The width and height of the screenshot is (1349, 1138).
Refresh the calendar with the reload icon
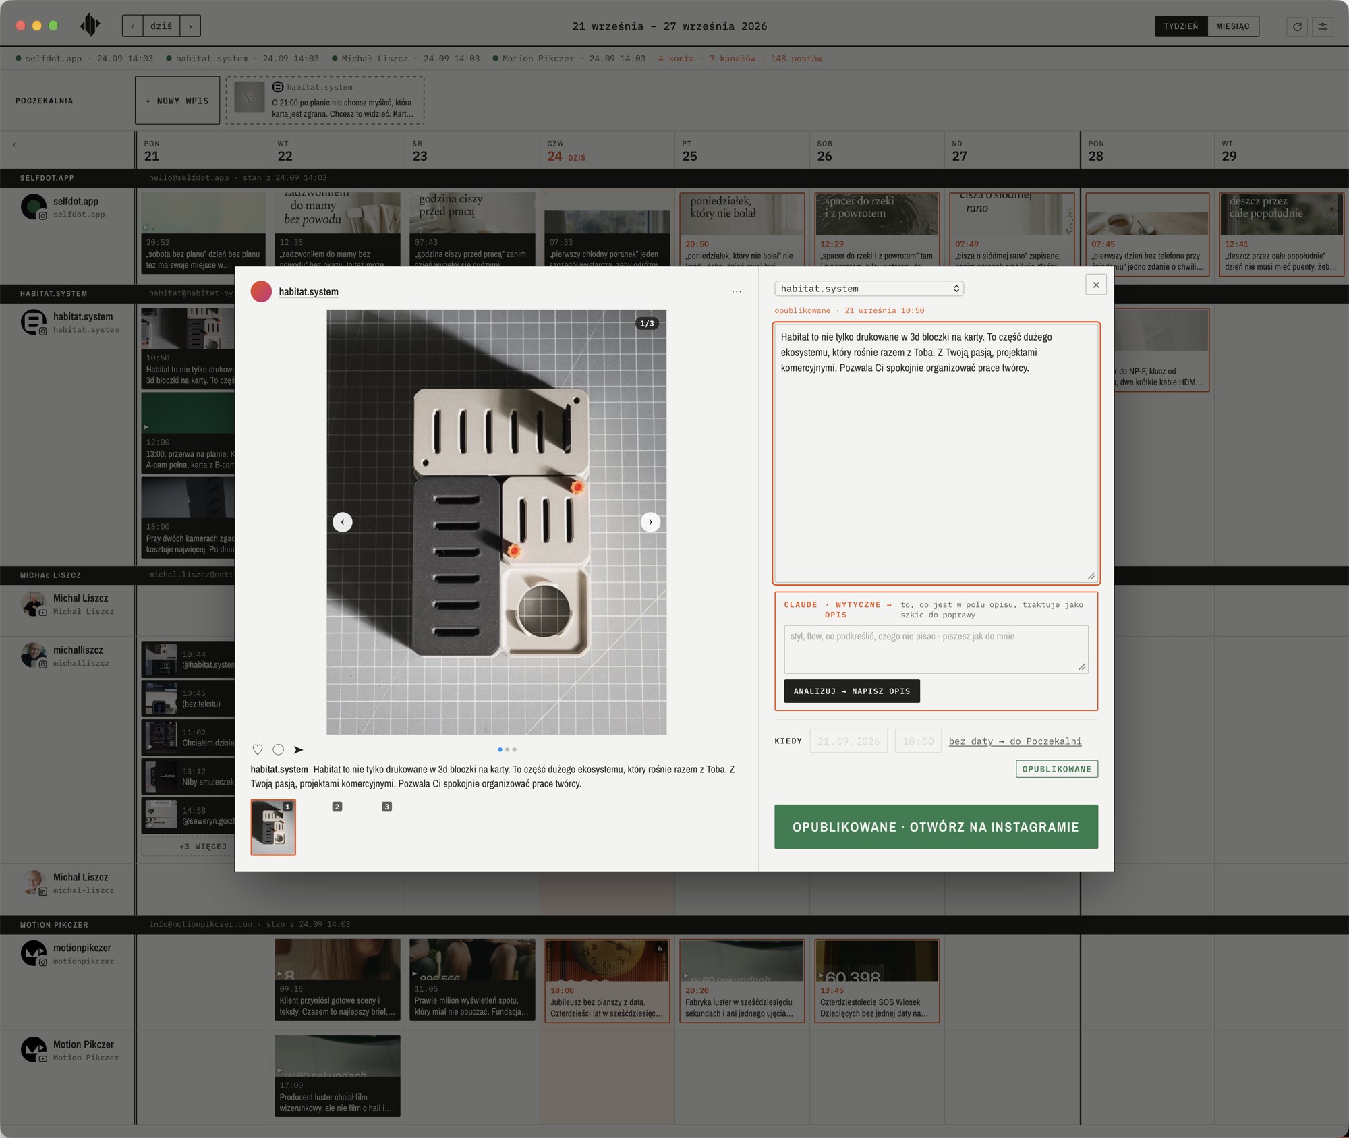pyautogui.click(x=1296, y=26)
